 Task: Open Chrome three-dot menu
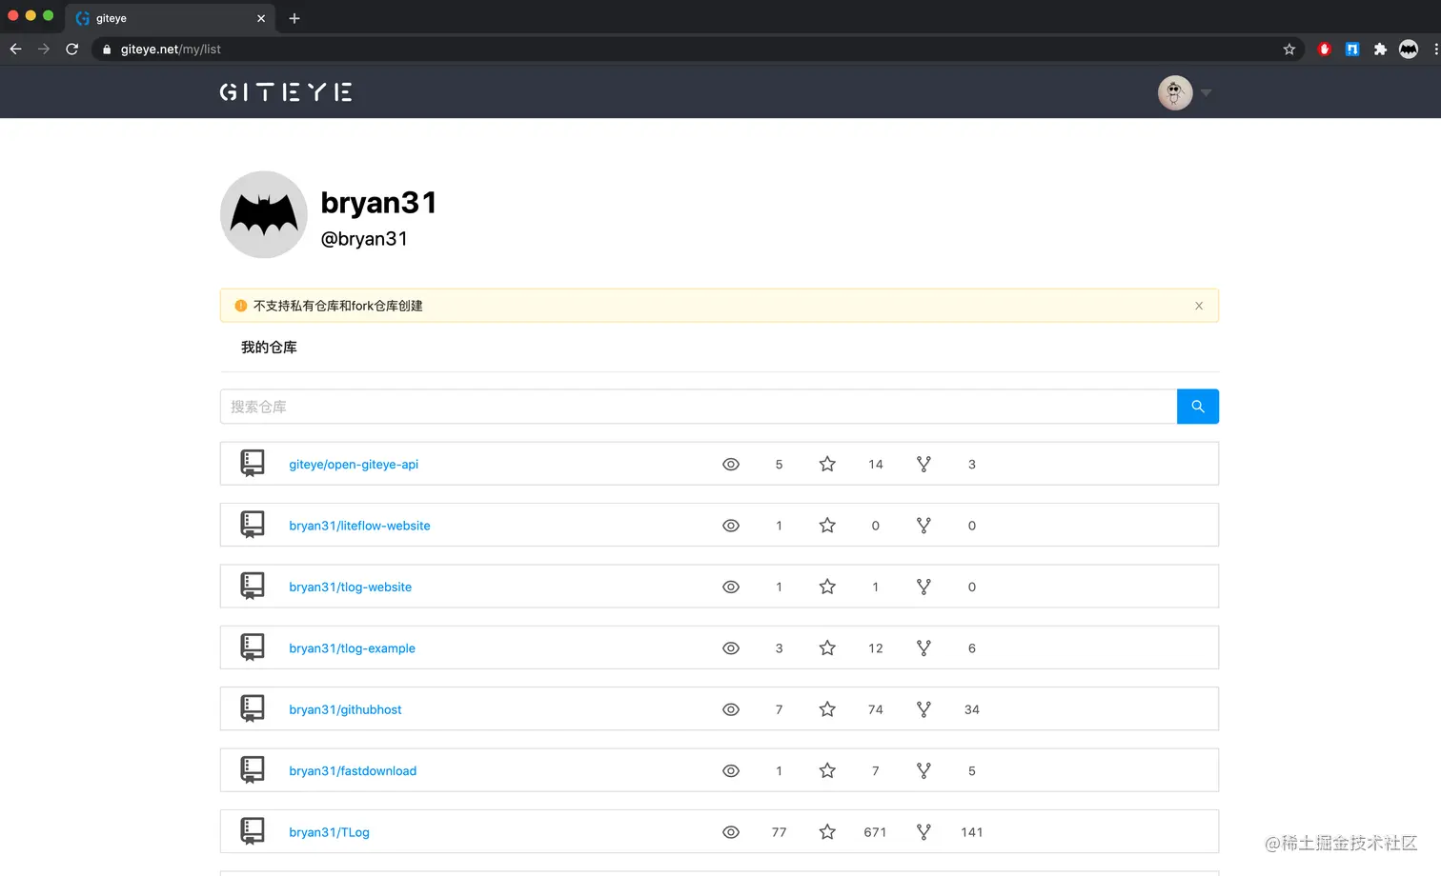[x=1435, y=50]
